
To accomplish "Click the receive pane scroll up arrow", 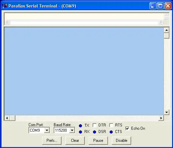I will [166, 30].
